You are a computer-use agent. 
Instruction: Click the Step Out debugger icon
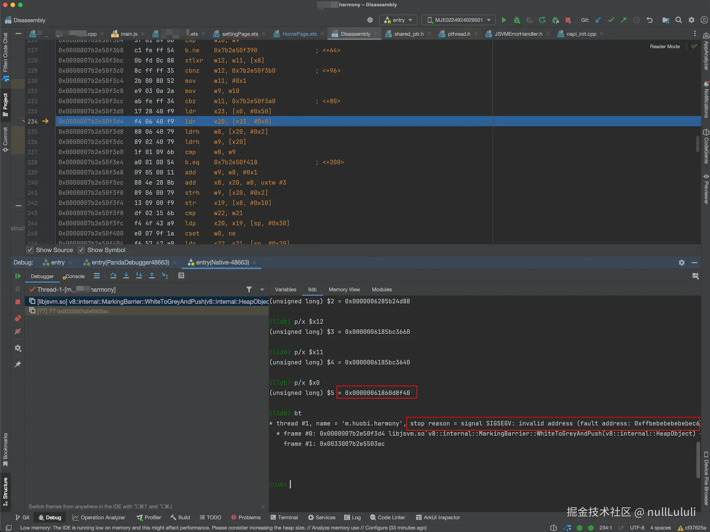[152, 276]
